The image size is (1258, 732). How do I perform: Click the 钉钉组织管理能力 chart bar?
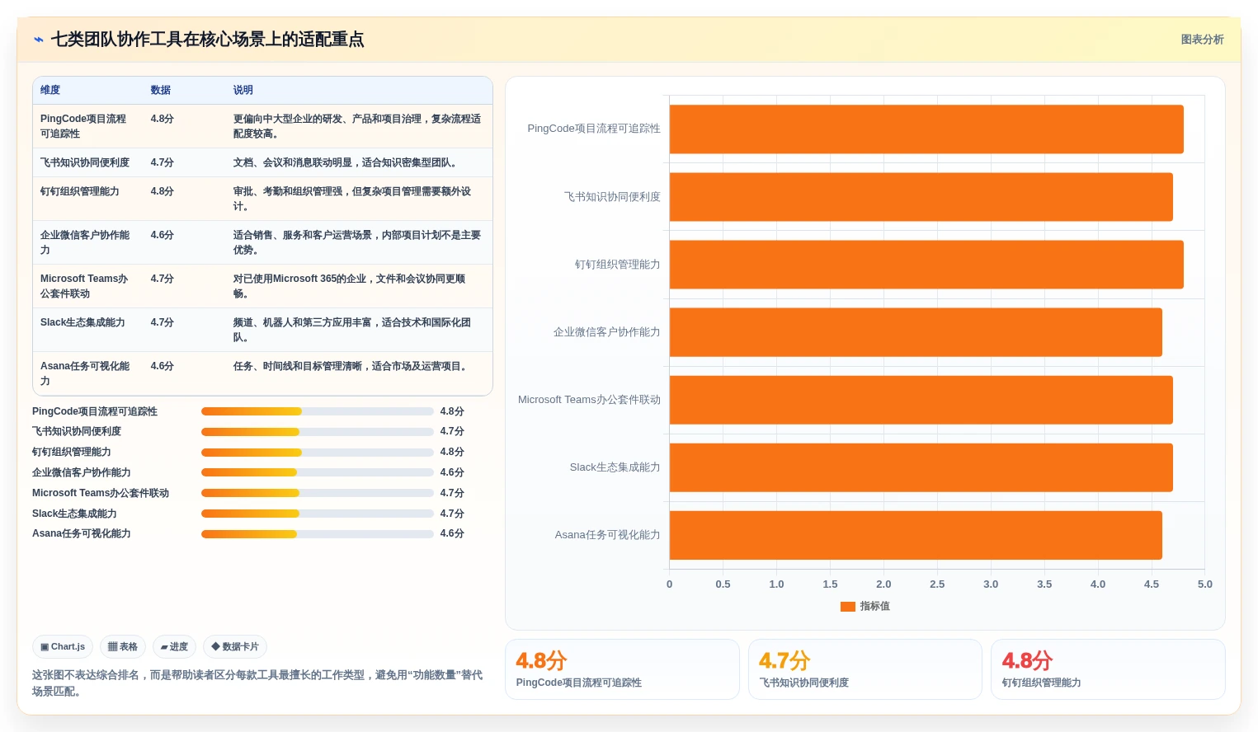926,265
